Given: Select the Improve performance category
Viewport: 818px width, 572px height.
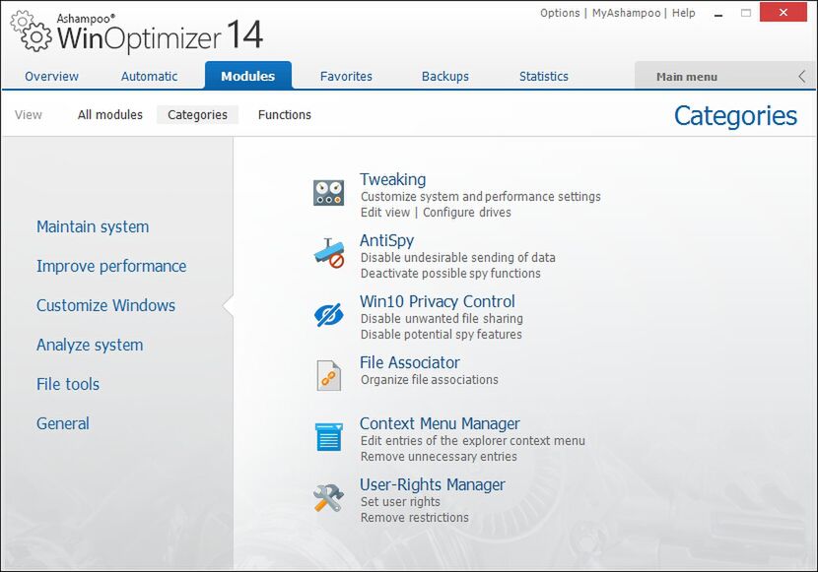Looking at the screenshot, I should click(111, 266).
